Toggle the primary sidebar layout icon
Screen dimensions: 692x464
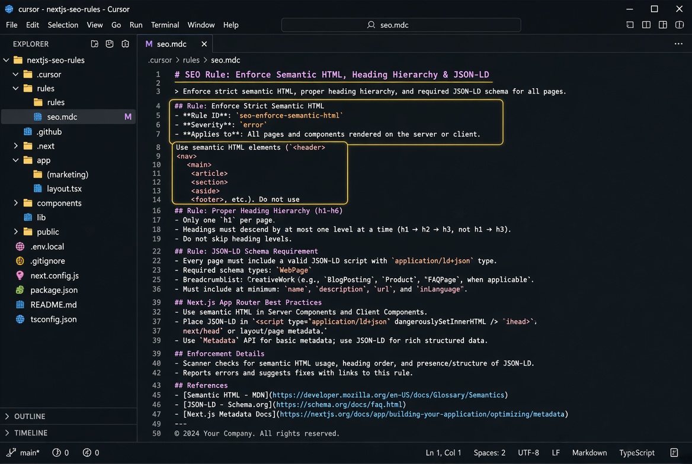coord(630,25)
